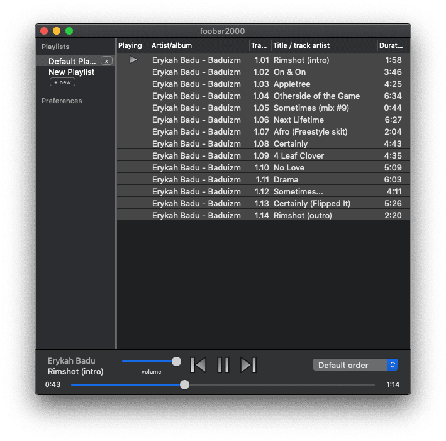Screen dimensions: 446x441
Task: Click the Playlists heading in the sidebar
Action: tap(55, 47)
